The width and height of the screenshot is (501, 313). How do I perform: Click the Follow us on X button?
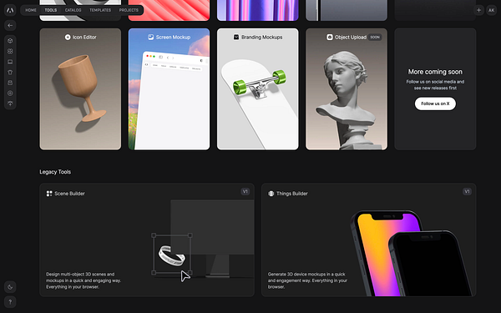coord(435,103)
